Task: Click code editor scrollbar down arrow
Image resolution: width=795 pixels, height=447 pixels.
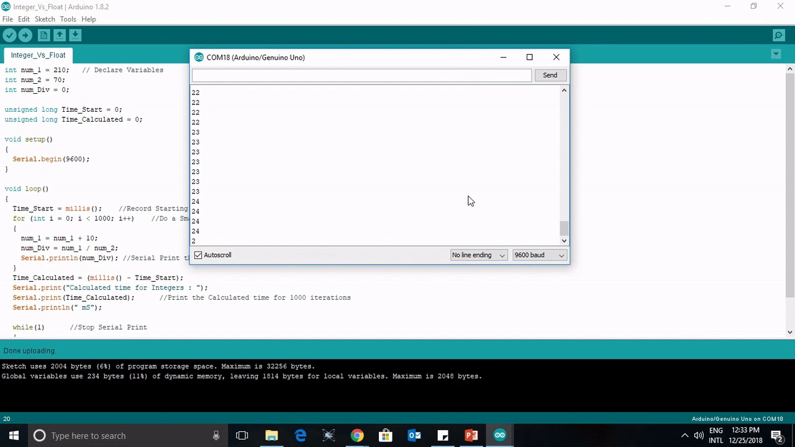Action: pyautogui.click(x=790, y=332)
